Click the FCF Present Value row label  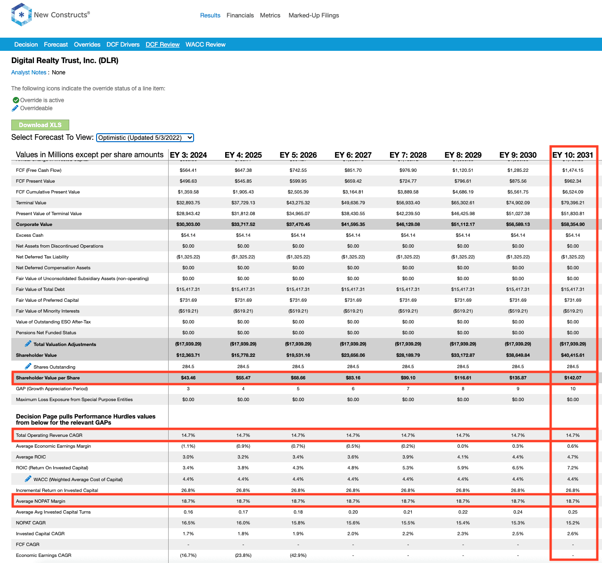(x=35, y=181)
